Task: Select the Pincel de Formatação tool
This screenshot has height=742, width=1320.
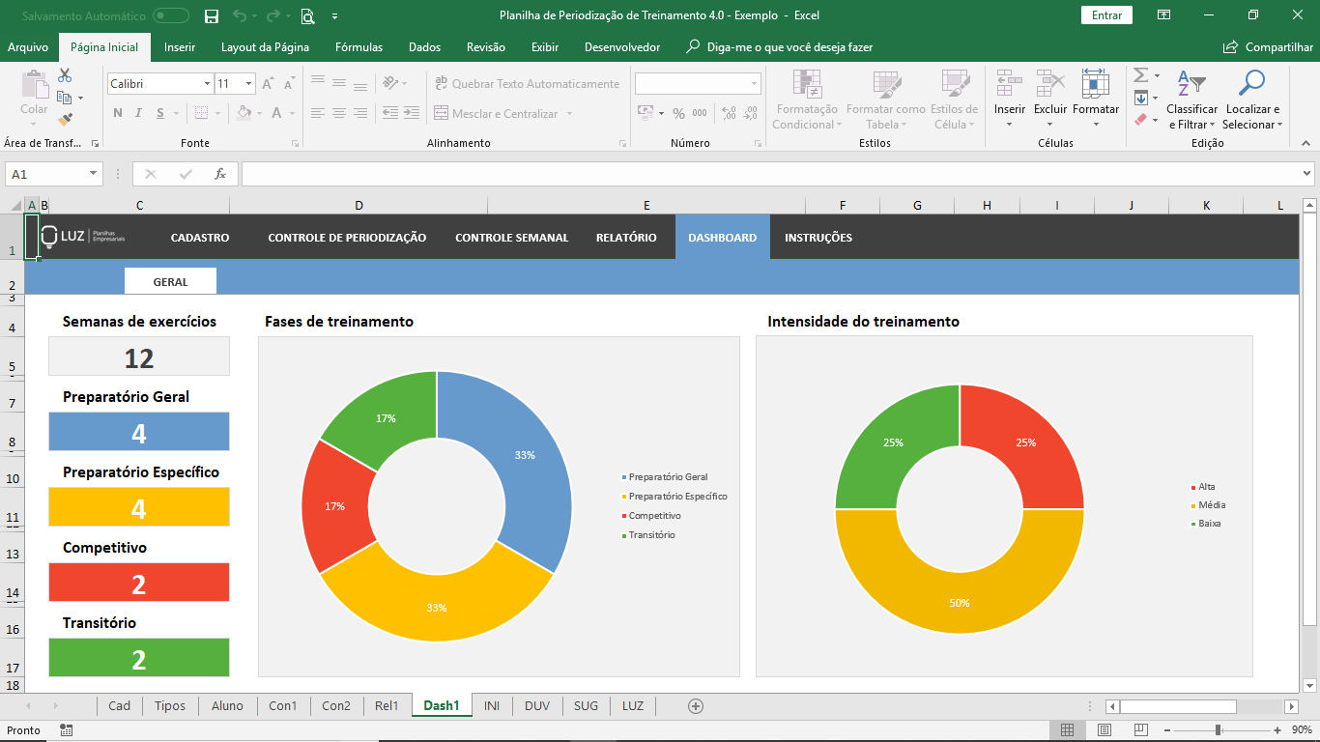Action: [63, 118]
